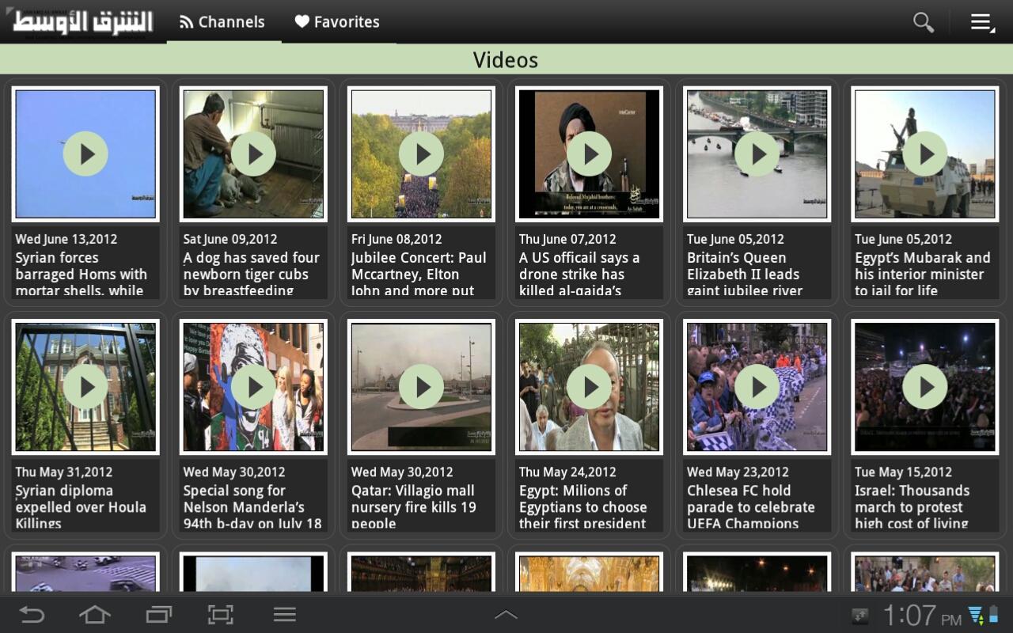The height and width of the screenshot is (633, 1013).
Task: Open the Israel protest march thumbnail
Action: [924, 386]
